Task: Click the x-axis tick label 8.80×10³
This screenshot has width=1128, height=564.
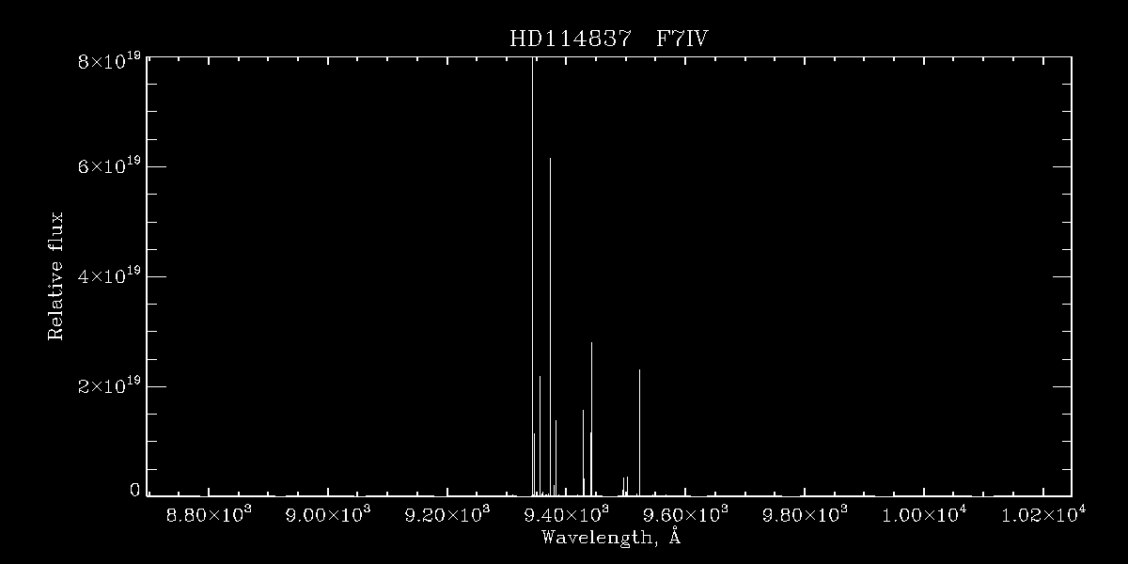Action: 208,513
